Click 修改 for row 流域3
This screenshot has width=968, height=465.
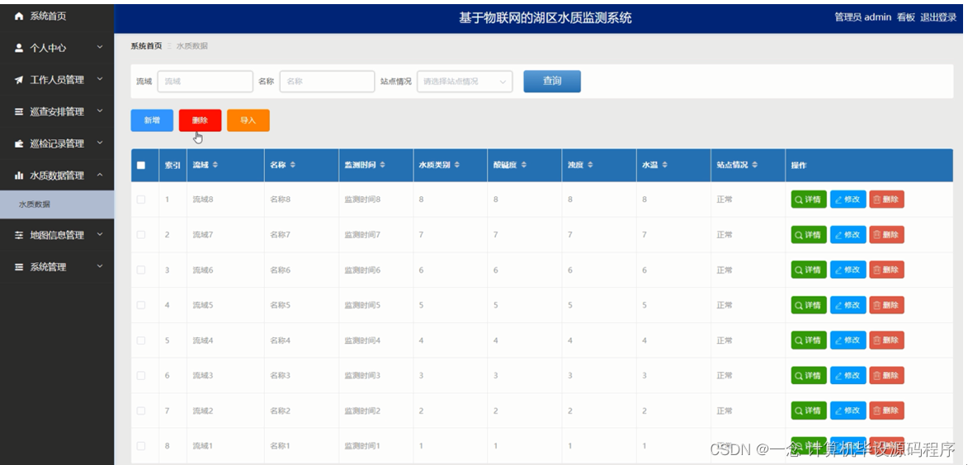pos(848,376)
